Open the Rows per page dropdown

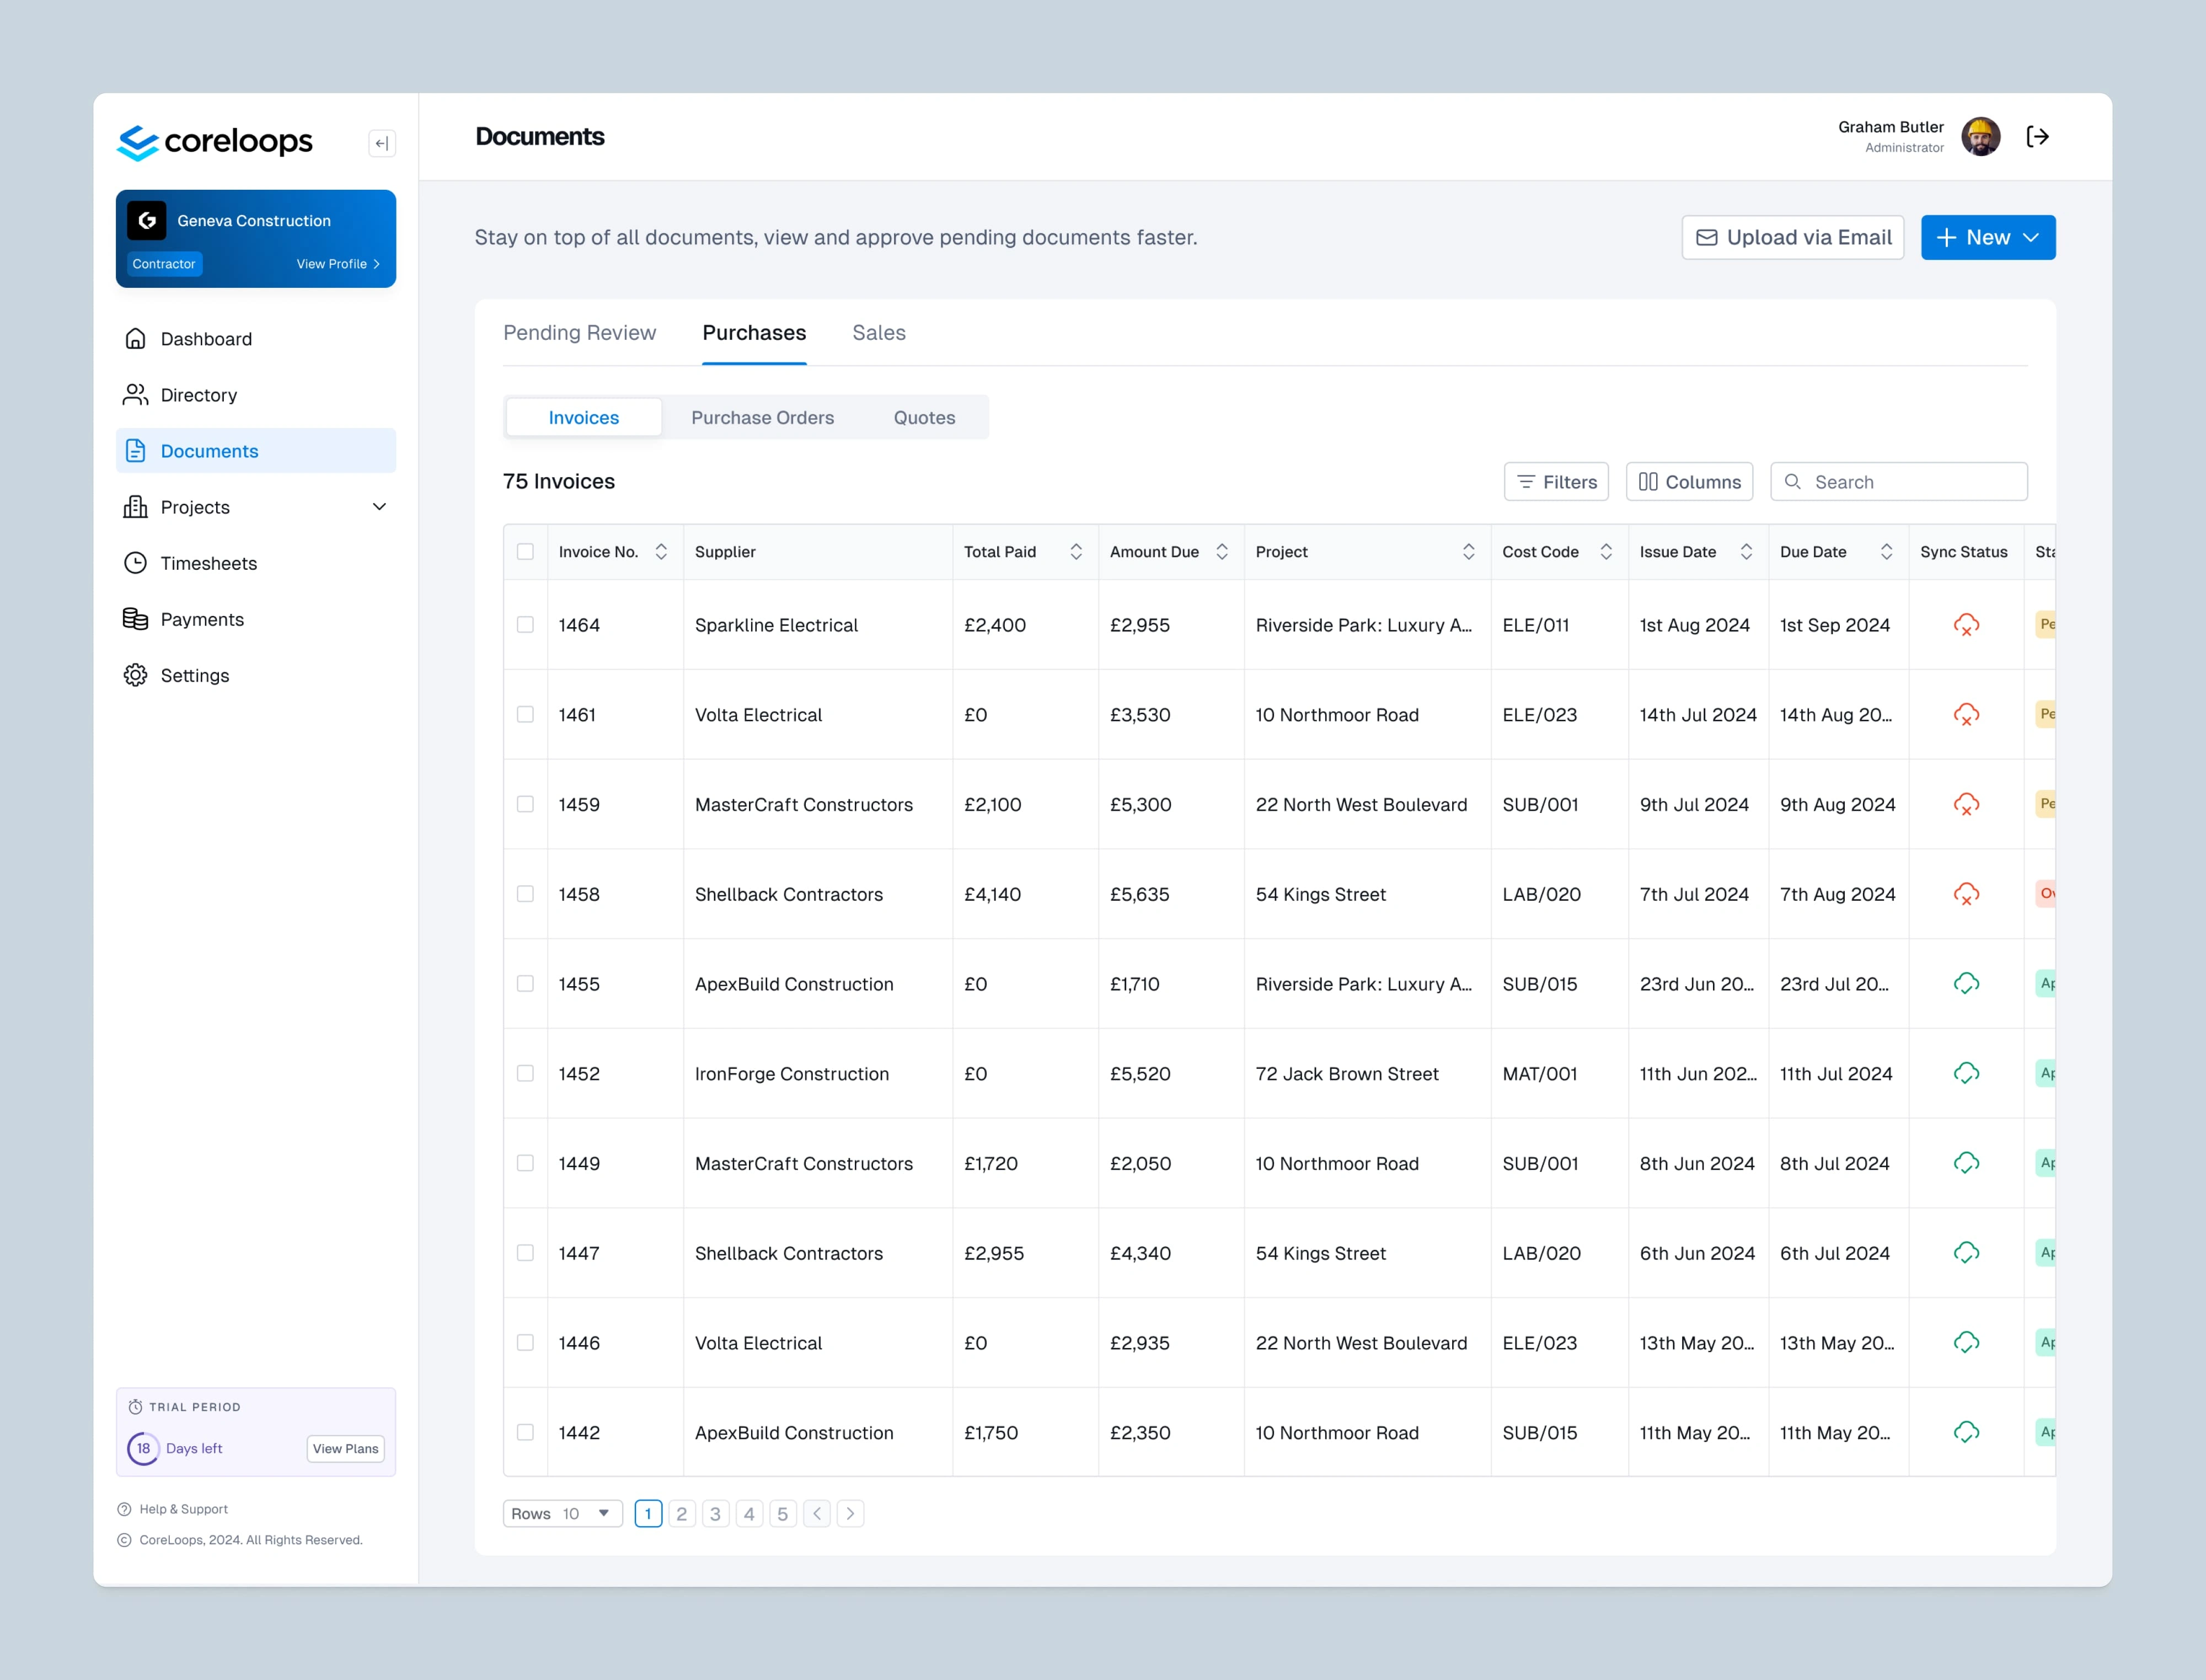562,1513
